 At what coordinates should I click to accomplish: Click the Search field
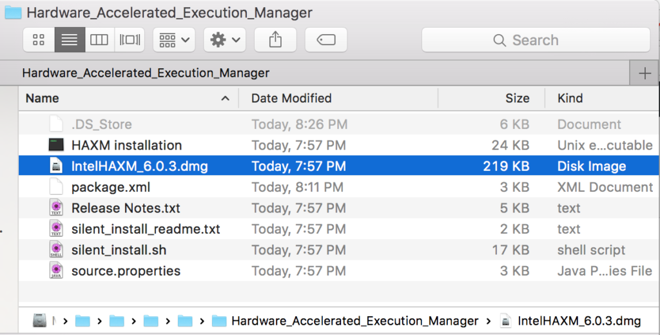pyautogui.click(x=536, y=40)
